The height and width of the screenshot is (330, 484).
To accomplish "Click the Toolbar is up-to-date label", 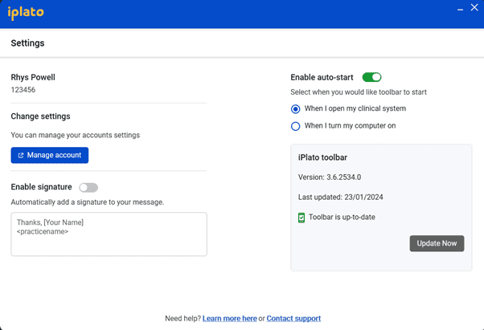I will point(342,218).
